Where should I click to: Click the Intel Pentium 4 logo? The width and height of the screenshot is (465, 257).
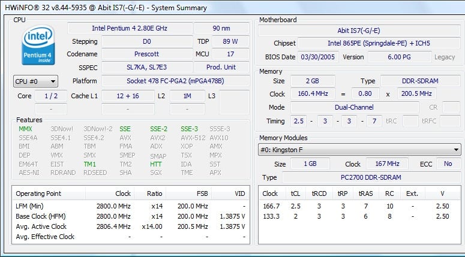pos(38,45)
